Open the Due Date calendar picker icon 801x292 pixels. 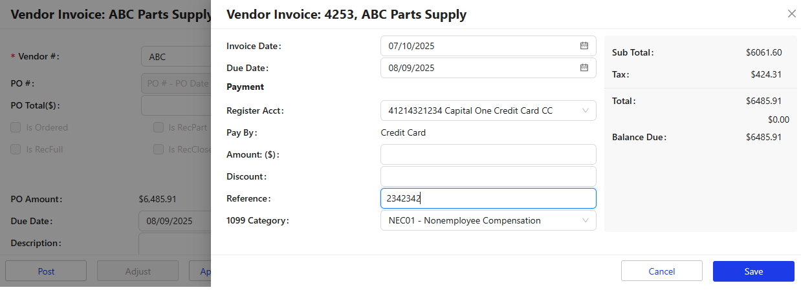coord(584,68)
